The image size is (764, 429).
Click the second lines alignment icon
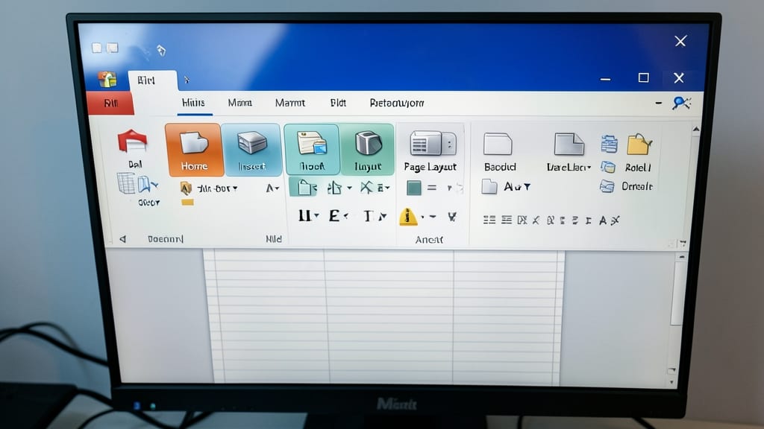(x=507, y=220)
